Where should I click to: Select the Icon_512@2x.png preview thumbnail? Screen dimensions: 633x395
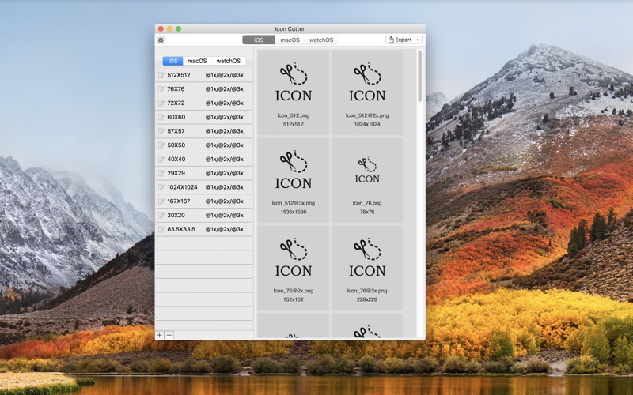(x=367, y=92)
